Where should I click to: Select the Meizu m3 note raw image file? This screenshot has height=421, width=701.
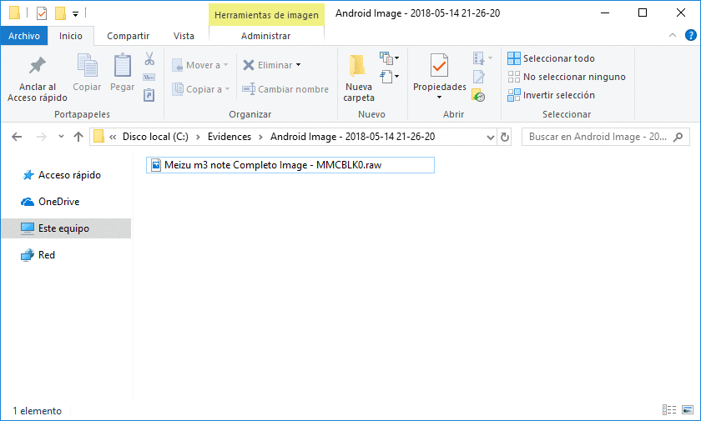point(278,166)
